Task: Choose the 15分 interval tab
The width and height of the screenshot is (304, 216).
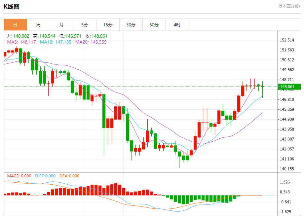Action: [108, 25]
